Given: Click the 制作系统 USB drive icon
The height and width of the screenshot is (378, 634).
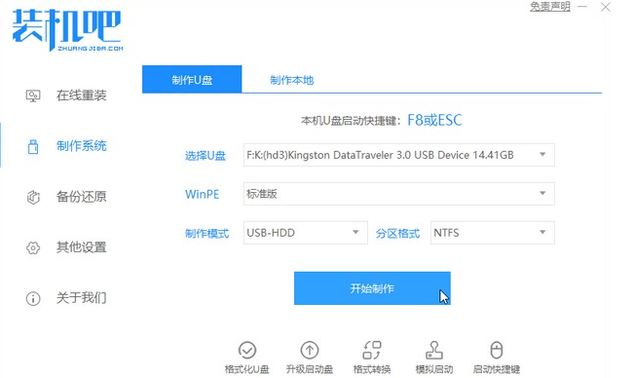Looking at the screenshot, I should pos(33,146).
